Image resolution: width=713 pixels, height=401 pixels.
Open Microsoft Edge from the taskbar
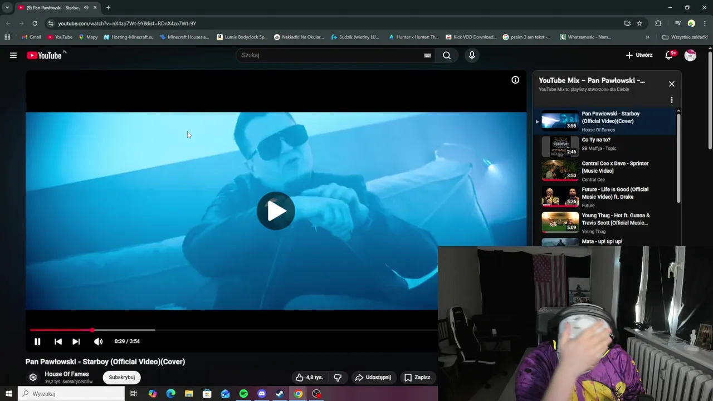(x=170, y=394)
